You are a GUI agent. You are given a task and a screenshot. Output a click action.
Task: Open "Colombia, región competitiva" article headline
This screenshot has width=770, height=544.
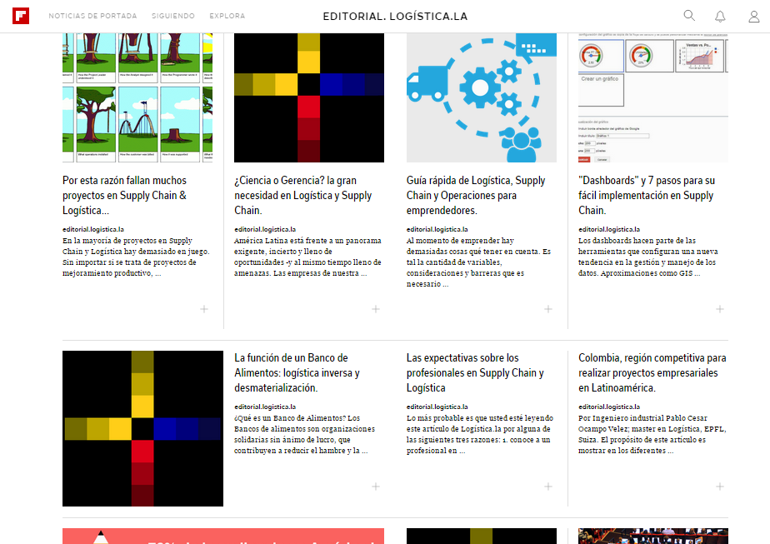(652, 372)
